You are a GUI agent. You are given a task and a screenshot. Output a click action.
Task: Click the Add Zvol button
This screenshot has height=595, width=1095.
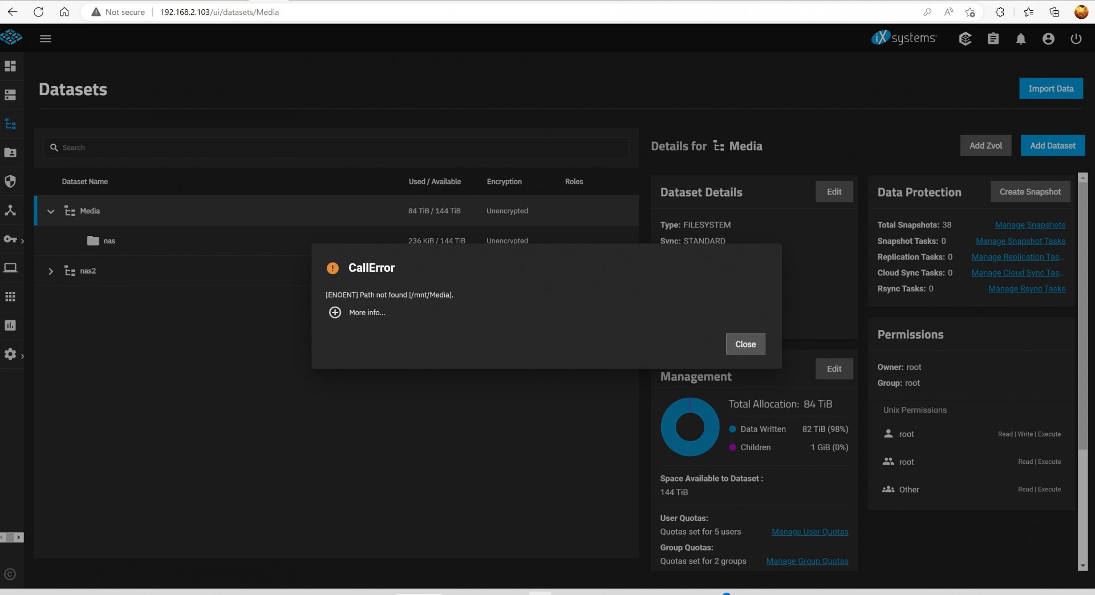click(x=985, y=145)
